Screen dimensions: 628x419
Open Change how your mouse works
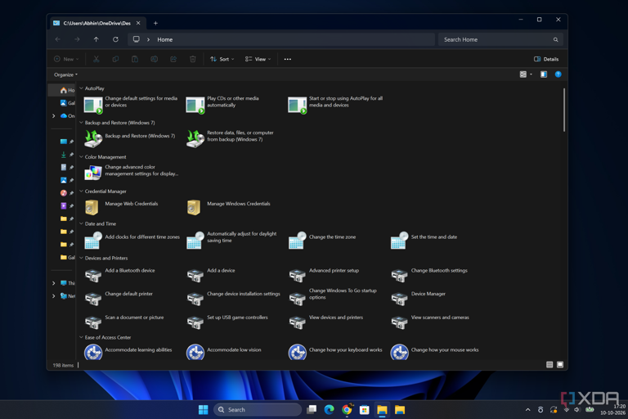point(435,352)
